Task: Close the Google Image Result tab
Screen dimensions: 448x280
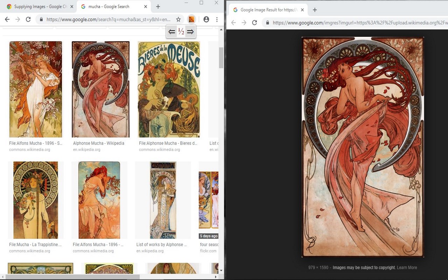Action: [302, 10]
